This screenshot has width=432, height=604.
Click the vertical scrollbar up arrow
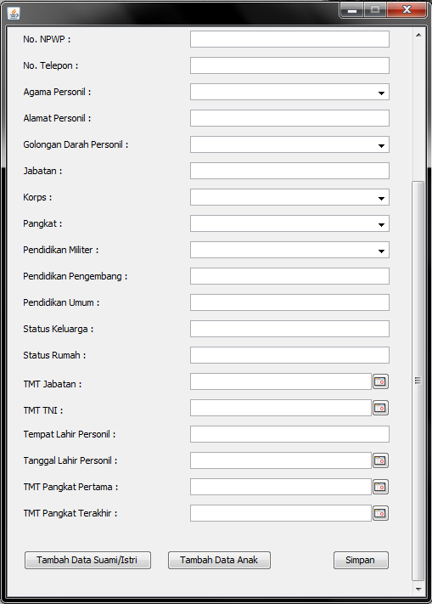418,35
